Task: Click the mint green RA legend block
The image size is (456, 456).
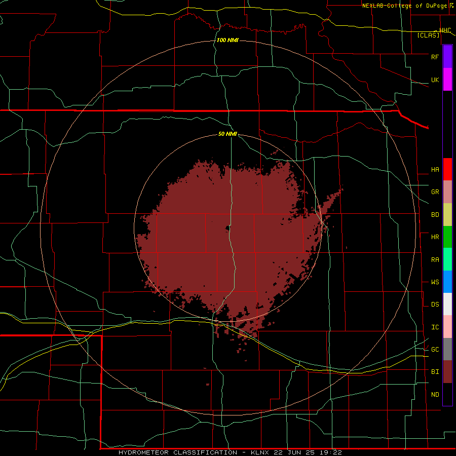Action: click(x=447, y=259)
